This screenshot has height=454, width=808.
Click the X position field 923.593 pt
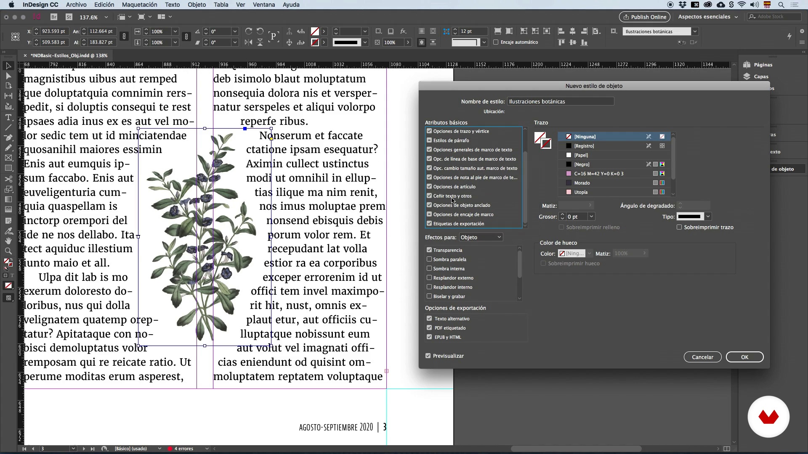click(x=54, y=32)
